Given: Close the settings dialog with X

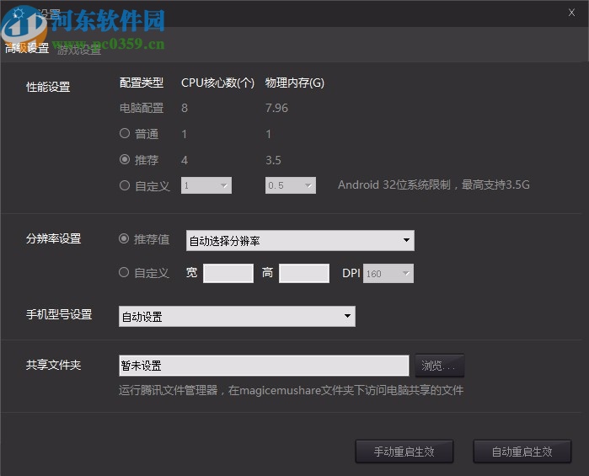Looking at the screenshot, I should pos(571,13).
